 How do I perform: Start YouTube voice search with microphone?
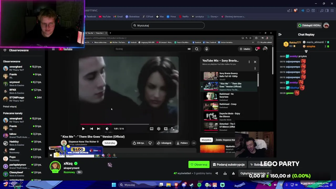[x=207, y=49]
